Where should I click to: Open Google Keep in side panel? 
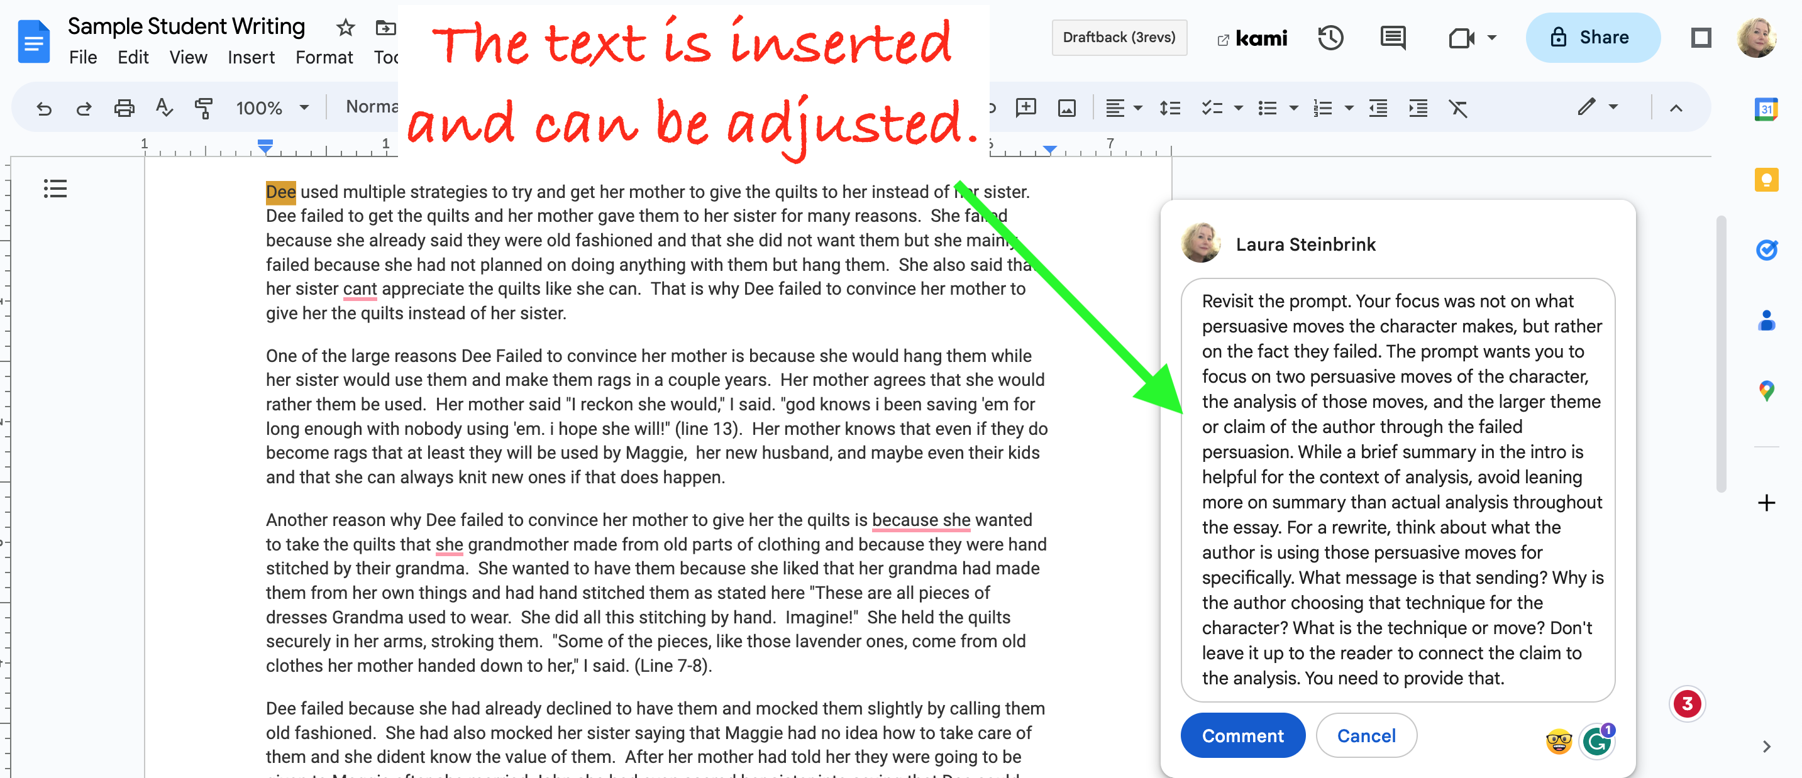(1766, 180)
